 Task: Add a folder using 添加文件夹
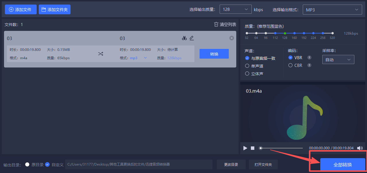pos(54,9)
